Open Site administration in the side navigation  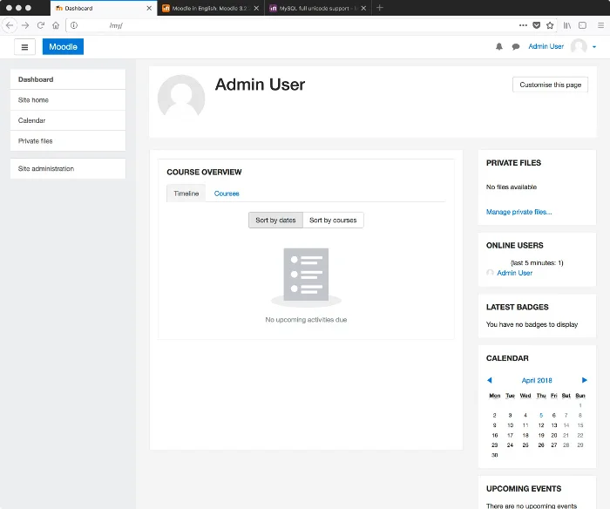[68, 168]
